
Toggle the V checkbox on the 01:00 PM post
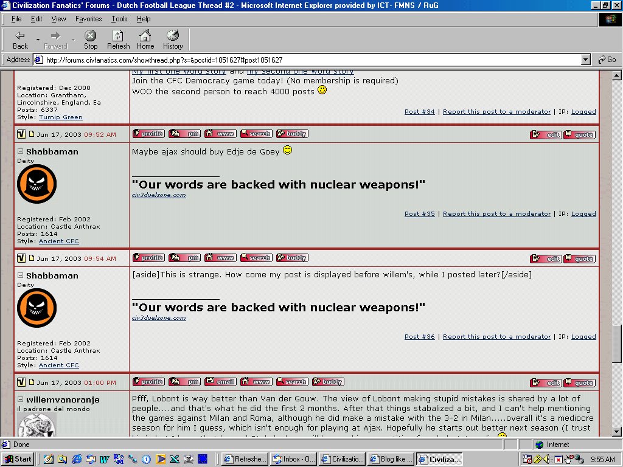point(21,382)
